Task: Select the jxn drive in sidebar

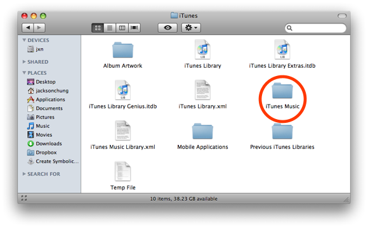Action: pos(35,49)
